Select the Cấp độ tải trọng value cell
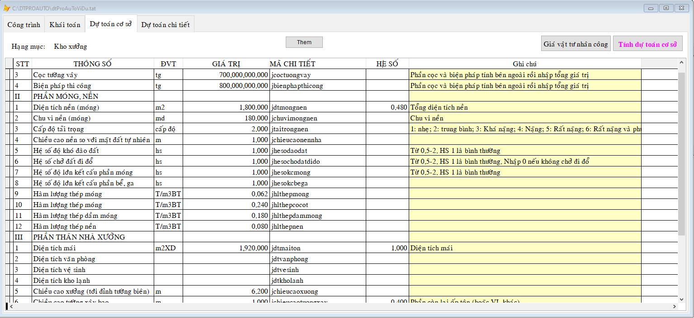This screenshot has height=318, width=694. [226, 129]
